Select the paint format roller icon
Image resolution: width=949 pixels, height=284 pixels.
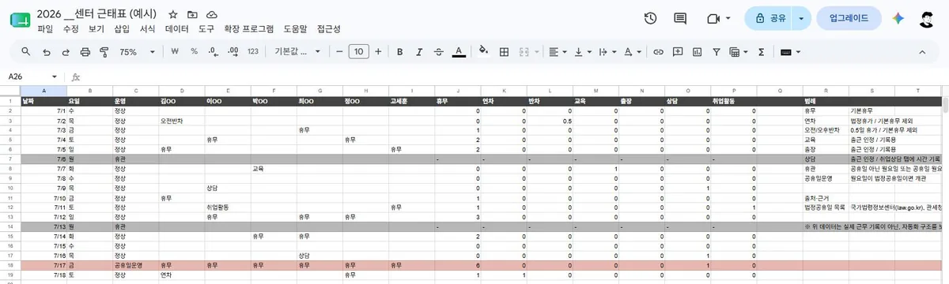104,51
